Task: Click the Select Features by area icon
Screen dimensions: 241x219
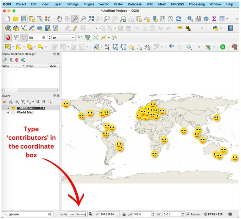Action: [x=8, y=47]
